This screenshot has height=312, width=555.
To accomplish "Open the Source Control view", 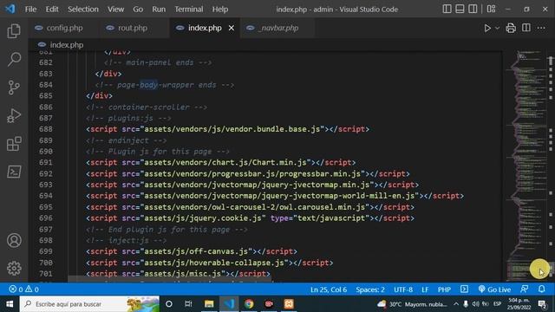I will (x=14, y=88).
